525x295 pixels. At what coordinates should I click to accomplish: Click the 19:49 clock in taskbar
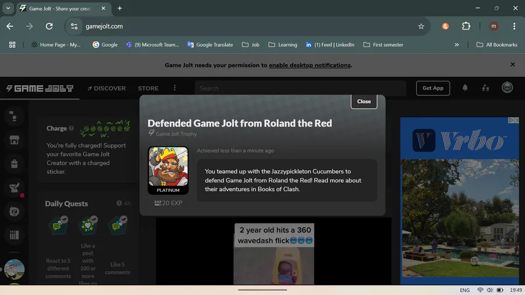tap(516, 290)
